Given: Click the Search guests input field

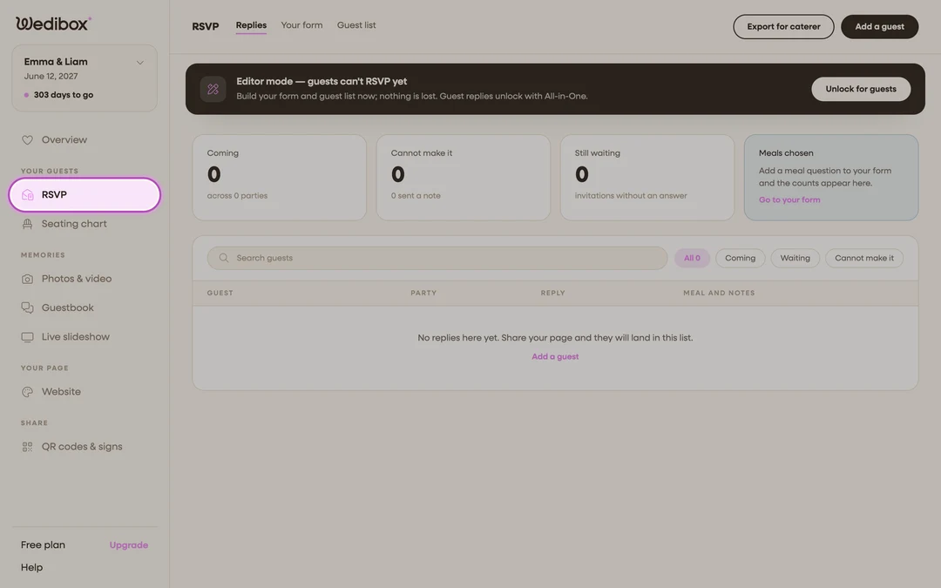Looking at the screenshot, I should [437, 258].
